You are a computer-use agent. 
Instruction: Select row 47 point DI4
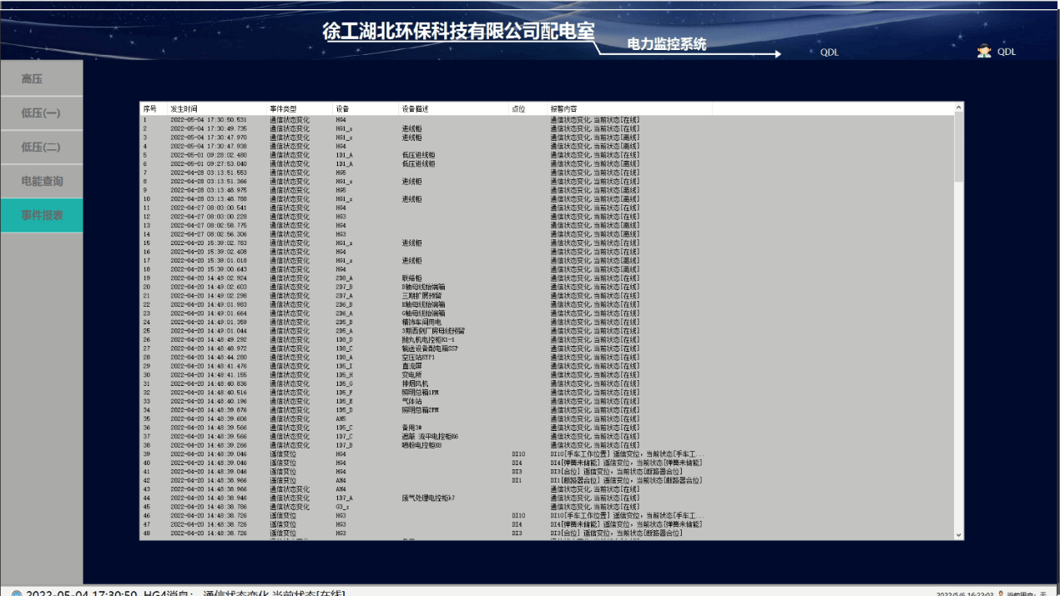click(517, 524)
